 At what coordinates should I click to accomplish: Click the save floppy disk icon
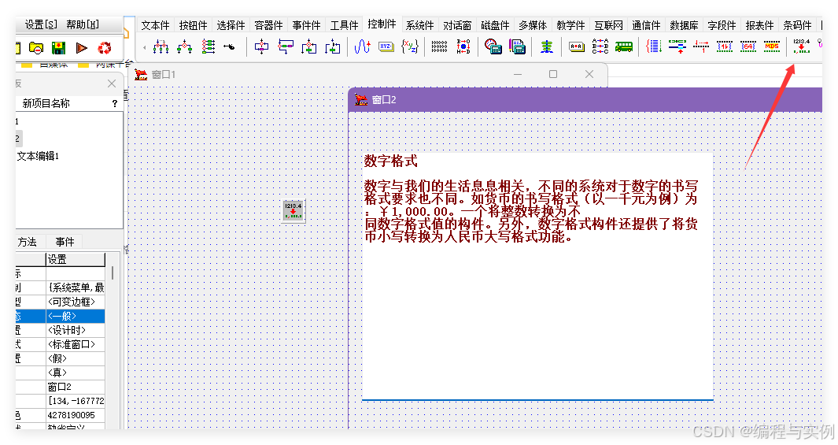coord(59,48)
